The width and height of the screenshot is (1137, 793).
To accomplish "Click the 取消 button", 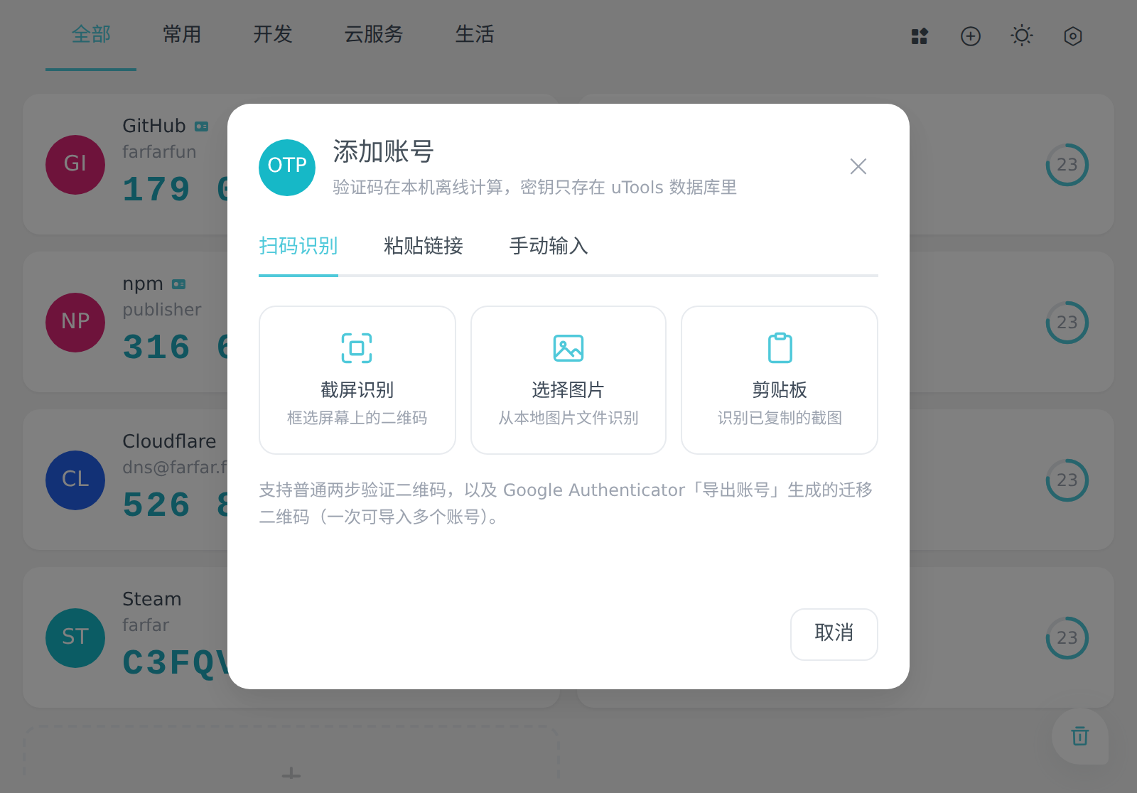I will pyautogui.click(x=834, y=634).
